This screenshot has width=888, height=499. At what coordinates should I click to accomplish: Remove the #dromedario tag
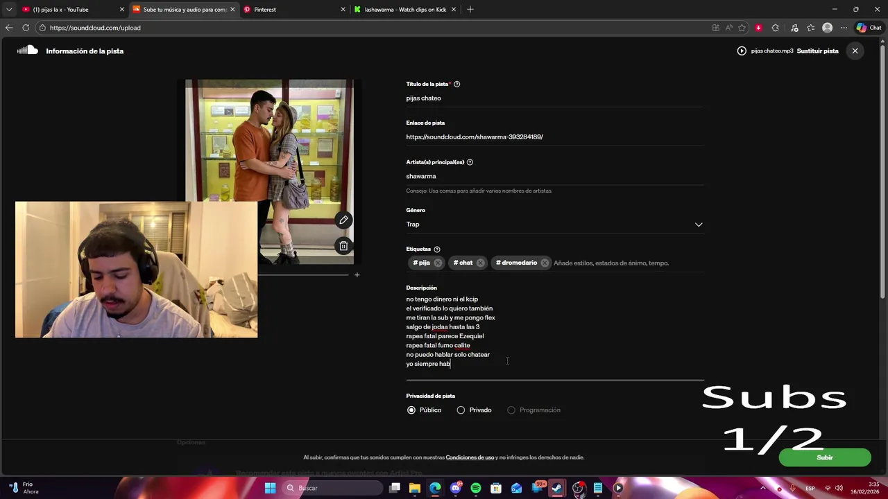[545, 263]
